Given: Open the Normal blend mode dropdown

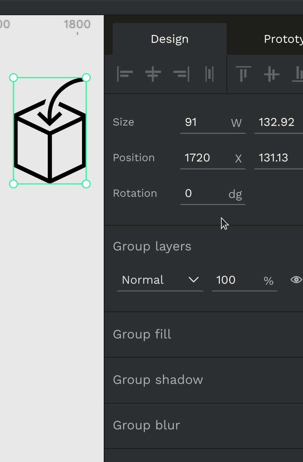Looking at the screenshot, I should coord(160,280).
